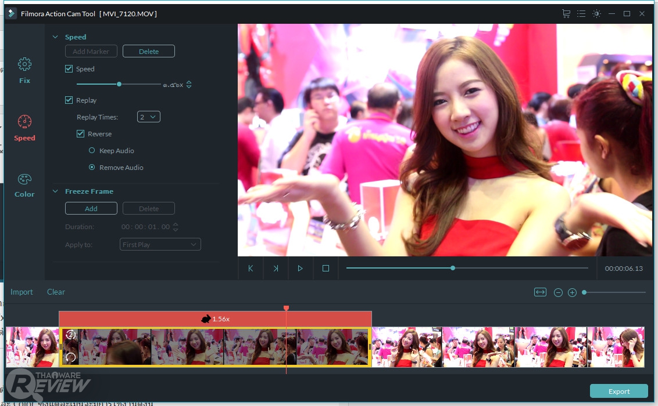
Task: Jump to the previous frame marker
Action: pyautogui.click(x=251, y=269)
